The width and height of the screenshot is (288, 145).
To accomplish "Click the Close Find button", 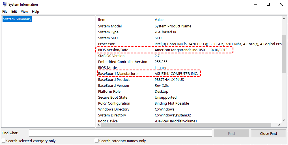I will point(268,133).
